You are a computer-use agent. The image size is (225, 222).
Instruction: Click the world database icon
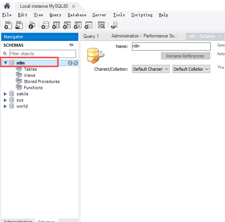(x=12, y=106)
